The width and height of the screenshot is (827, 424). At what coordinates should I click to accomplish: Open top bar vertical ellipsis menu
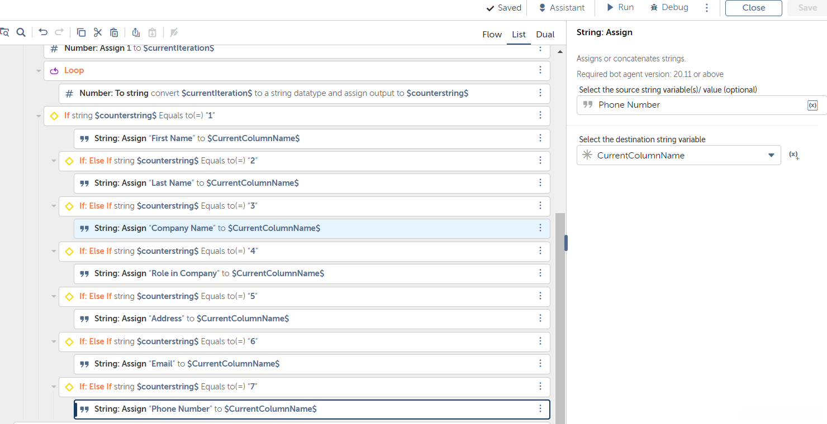coord(707,8)
